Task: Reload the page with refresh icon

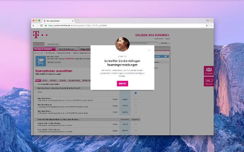Action: point(42,25)
